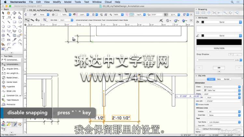Select the Mirror tool
Image resolution: width=244 pixels, height=137 pixels.
9,40
